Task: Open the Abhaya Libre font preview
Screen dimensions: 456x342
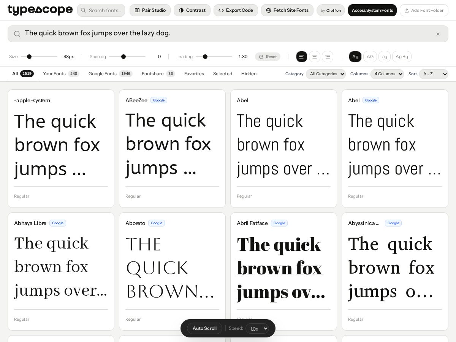Action: pyautogui.click(x=61, y=268)
